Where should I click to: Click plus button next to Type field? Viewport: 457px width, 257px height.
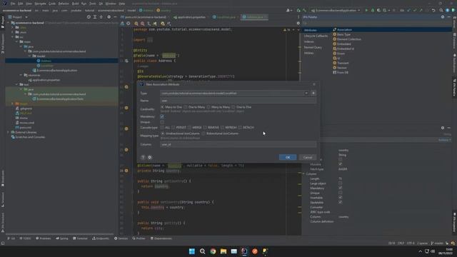coord(313,94)
